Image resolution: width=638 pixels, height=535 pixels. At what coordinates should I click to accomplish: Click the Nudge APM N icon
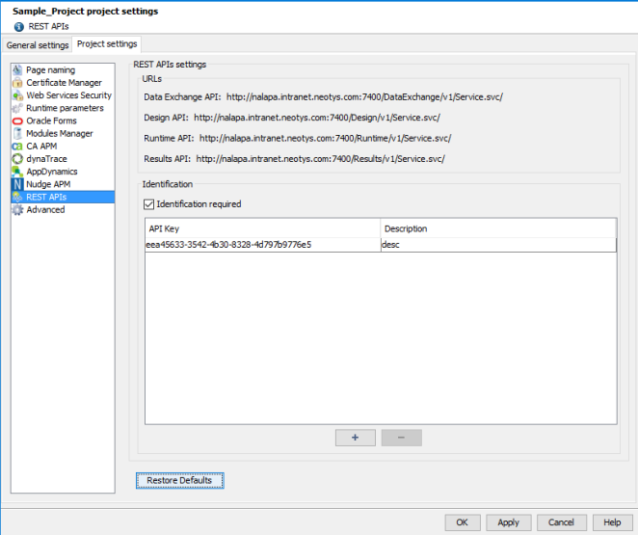click(x=17, y=184)
